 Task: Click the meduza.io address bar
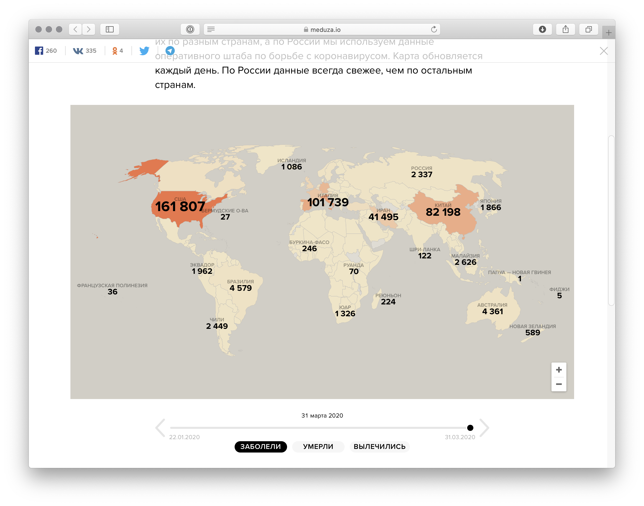coord(322,29)
